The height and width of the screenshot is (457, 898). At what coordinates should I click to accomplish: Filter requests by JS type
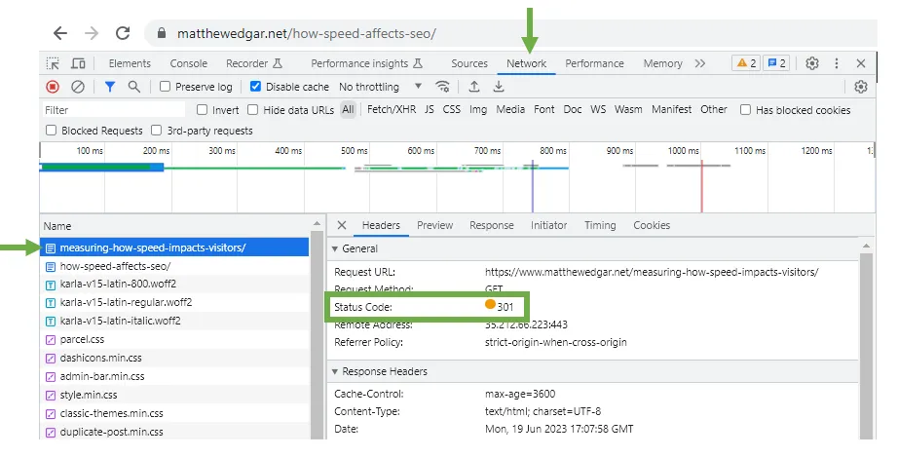[x=430, y=109]
